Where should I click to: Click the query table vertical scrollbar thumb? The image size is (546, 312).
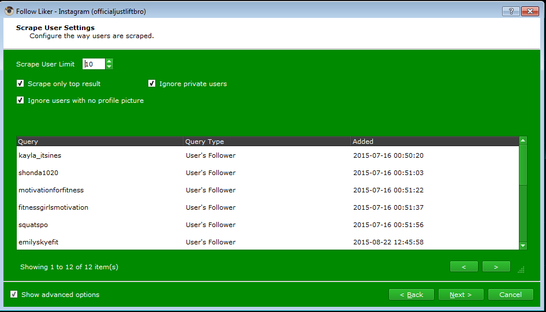click(523, 165)
